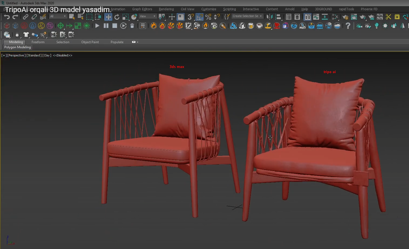Toggle Spinner Snap button
409x249 pixels.
pyautogui.click(x=217, y=17)
